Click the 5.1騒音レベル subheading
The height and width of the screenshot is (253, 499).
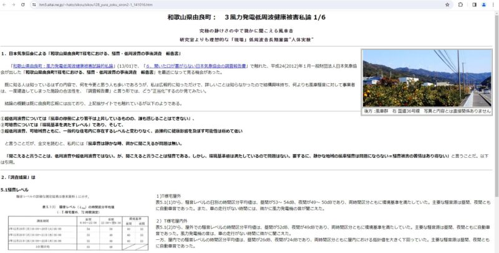click(15, 189)
